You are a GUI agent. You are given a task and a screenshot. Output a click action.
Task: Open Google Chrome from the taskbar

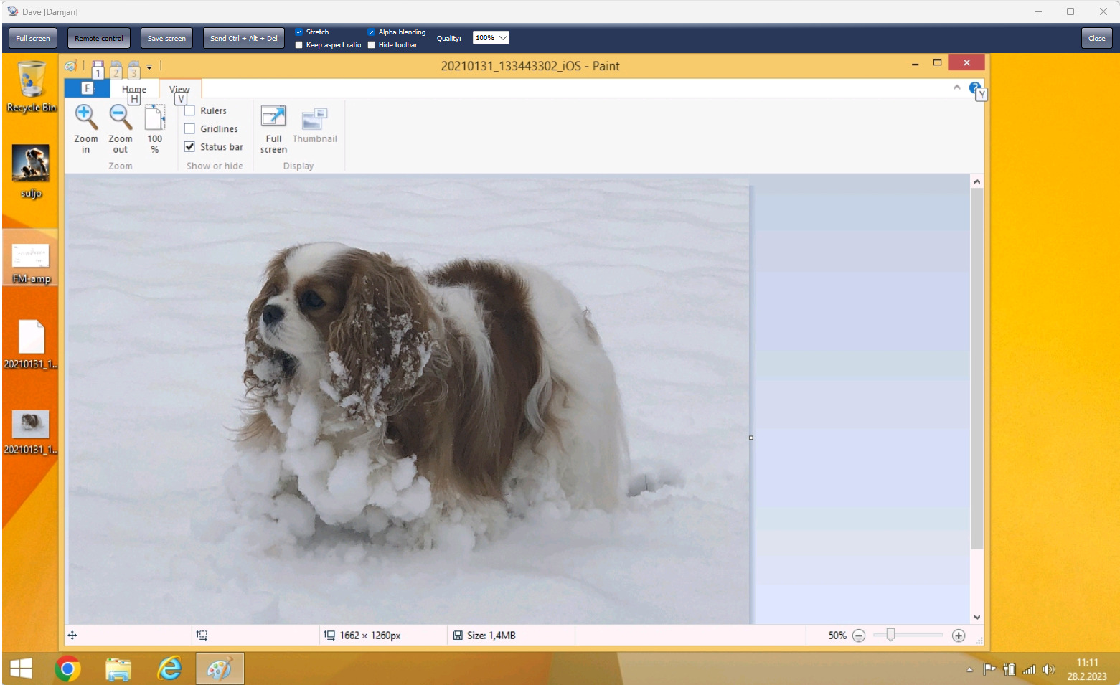pyautogui.click(x=67, y=669)
